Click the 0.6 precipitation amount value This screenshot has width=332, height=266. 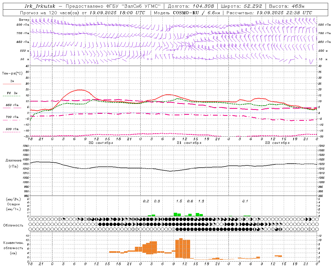pyautogui.click(x=190, y=201)
